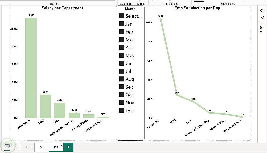267x153 pixels.
Task: Open the D1 page tab
Action: coord(42,147)
